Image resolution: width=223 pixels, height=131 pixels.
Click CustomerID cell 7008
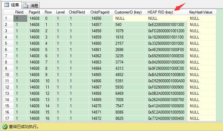[x=129, y=100]
